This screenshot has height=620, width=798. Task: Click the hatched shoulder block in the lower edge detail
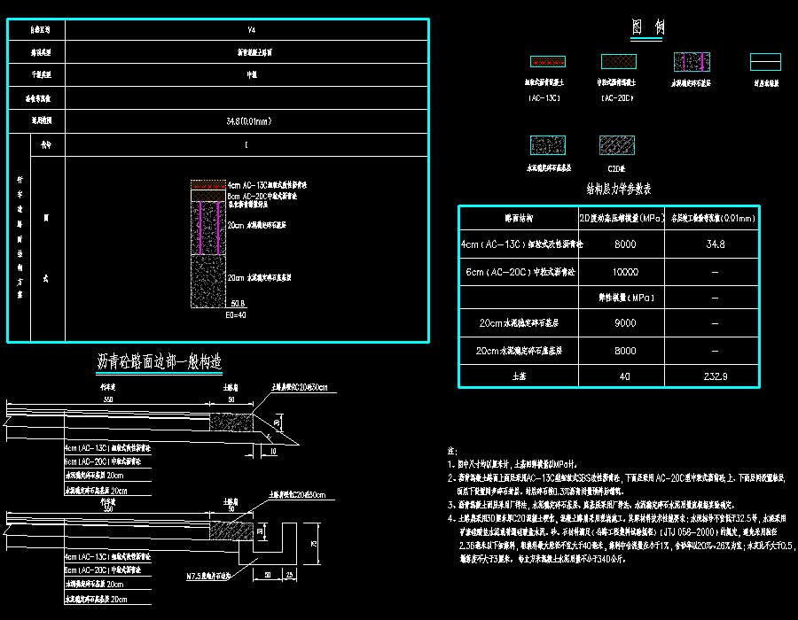231,531
